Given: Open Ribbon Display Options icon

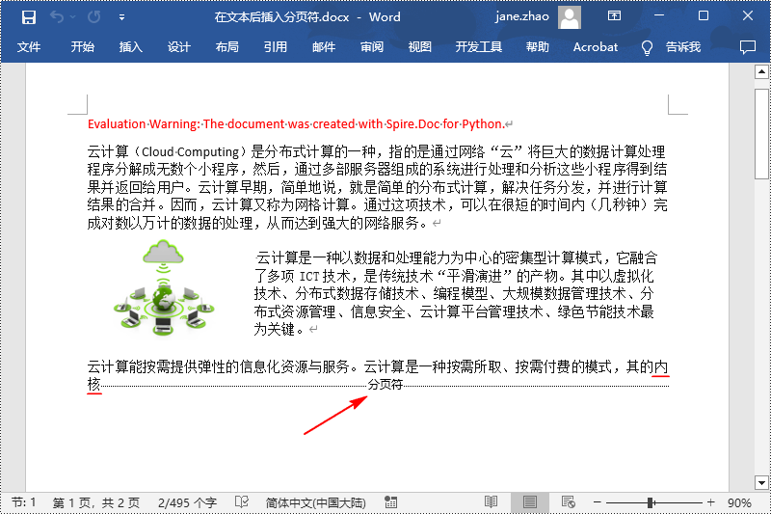Looking at the screenshot, I should pyautogui.click(x=614, y=16).
